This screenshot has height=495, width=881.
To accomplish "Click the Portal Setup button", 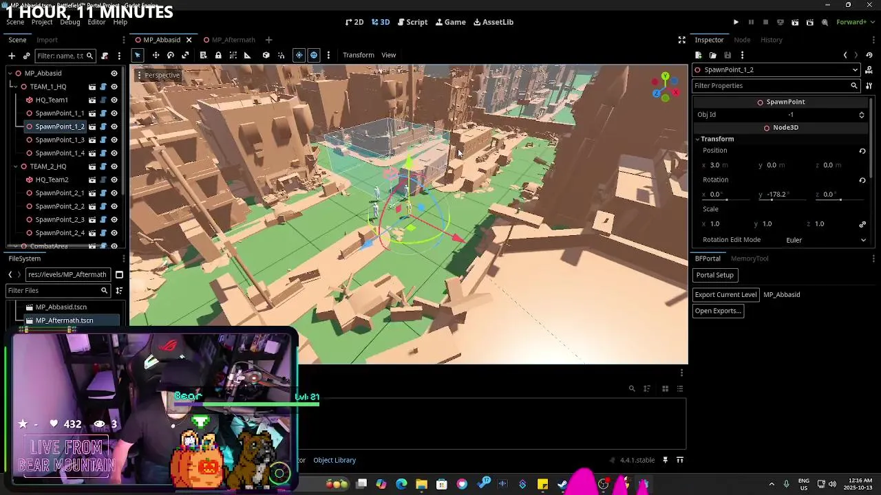I will [x=714, y=275].
